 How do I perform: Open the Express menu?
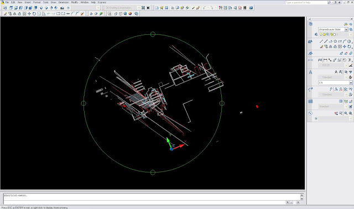click(x=102, y=2)
